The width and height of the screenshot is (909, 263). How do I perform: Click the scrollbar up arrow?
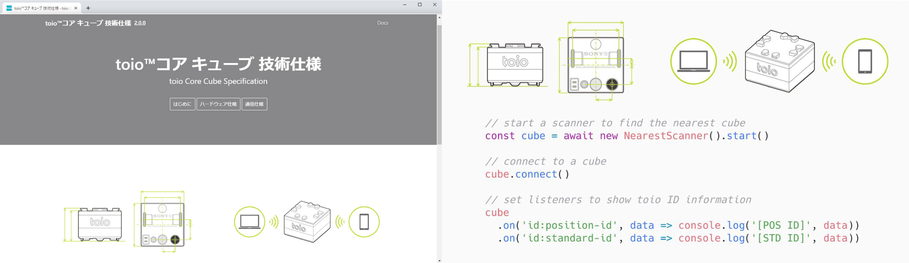tap(439, 17)
